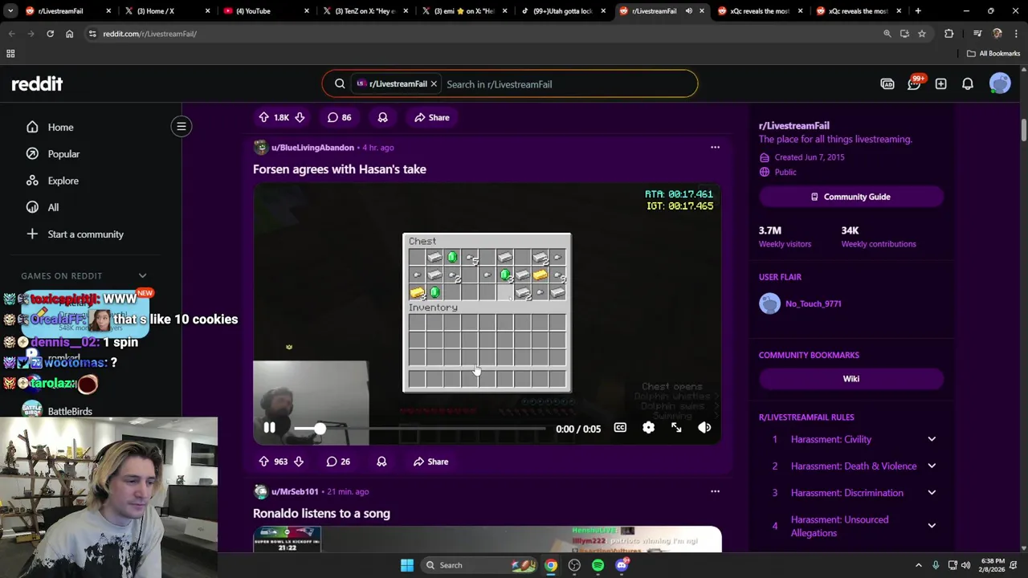Image resolution: width=1028 pixels, height=578 pixels.
Task: Upvote the post with 1.8K votes
Action: pyautogui.click(x=263, y=117)
